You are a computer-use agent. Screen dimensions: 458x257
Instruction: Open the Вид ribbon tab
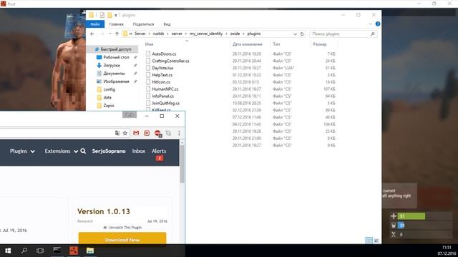167,24
